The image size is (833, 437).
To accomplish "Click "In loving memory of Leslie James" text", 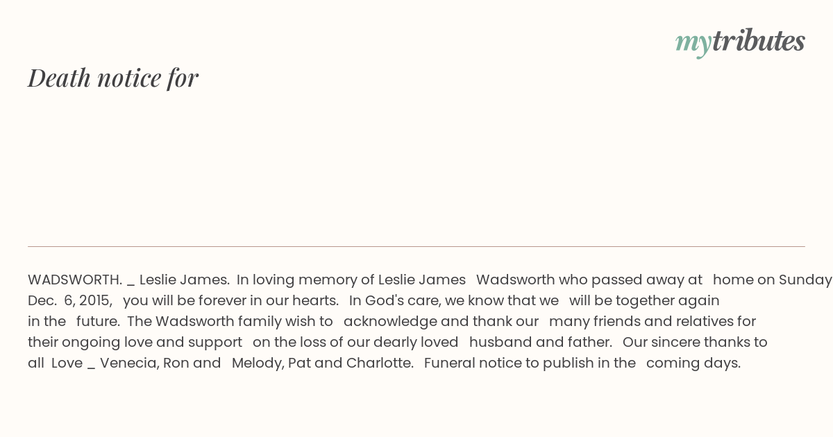I will pos(351,280).
